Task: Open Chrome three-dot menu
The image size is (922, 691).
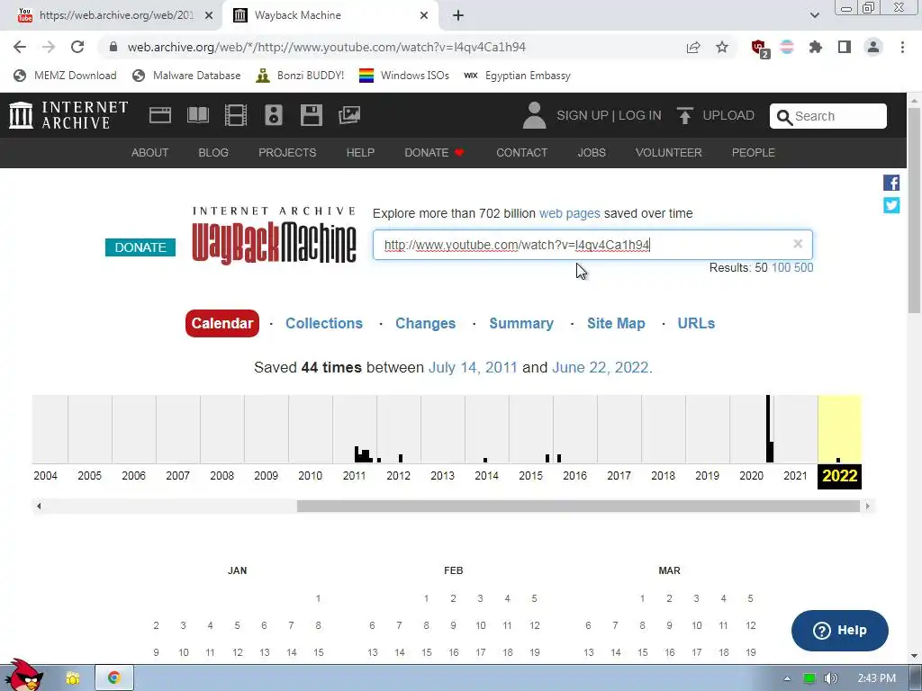Action: [902, 47]
